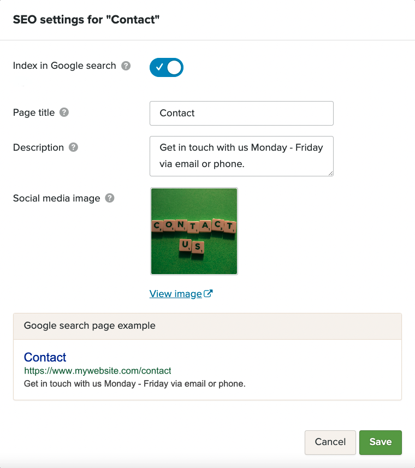Focus the Description text area
The image size is (415, 468).
click(x=241, y=156)
